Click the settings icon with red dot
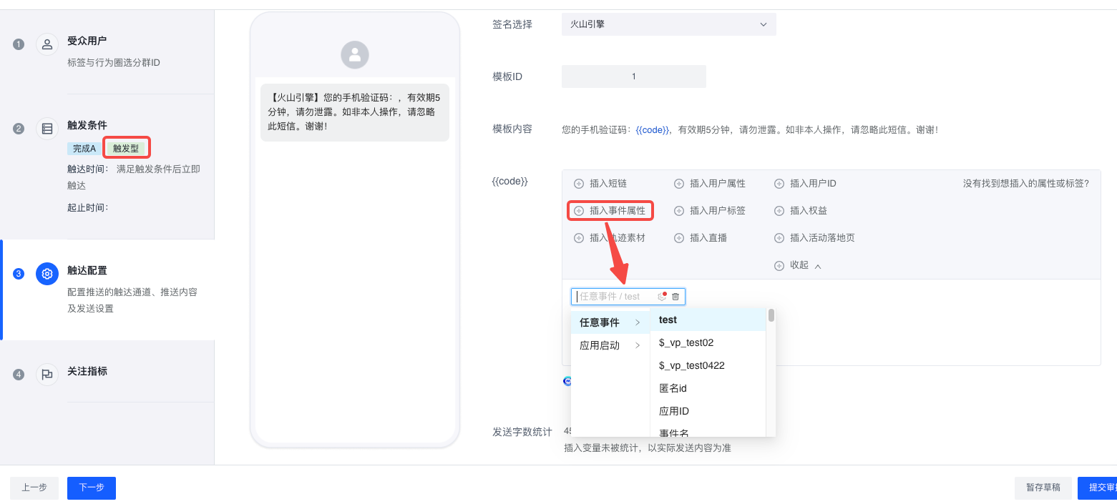Screen dimensions: 1117x504 pyautogui.click(x=663, y=297)
